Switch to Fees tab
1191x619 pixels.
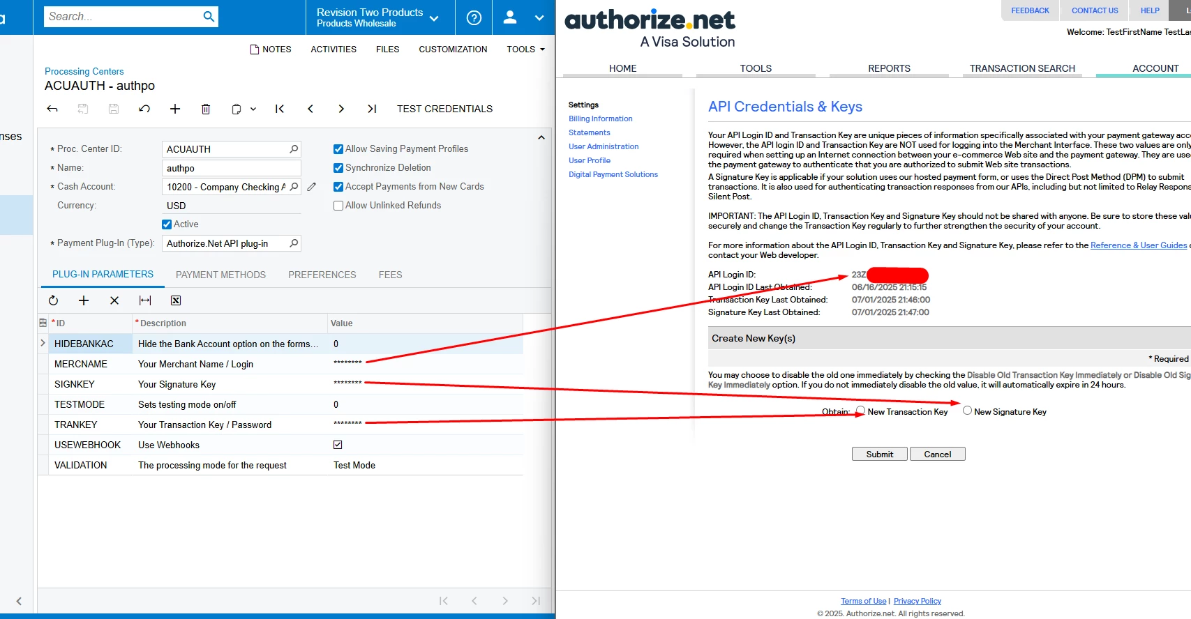click(391, 275)
